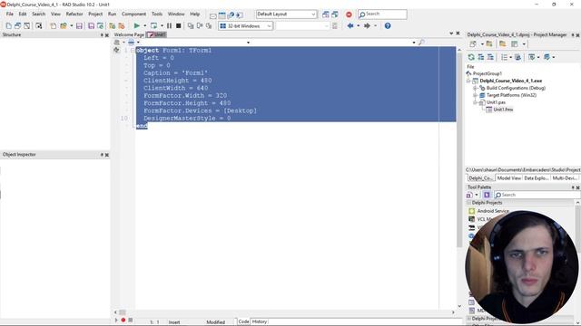Open the Component menu

(133, 14)
